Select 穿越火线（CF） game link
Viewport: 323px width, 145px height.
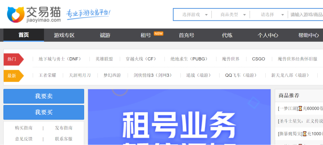pos(142,59)
